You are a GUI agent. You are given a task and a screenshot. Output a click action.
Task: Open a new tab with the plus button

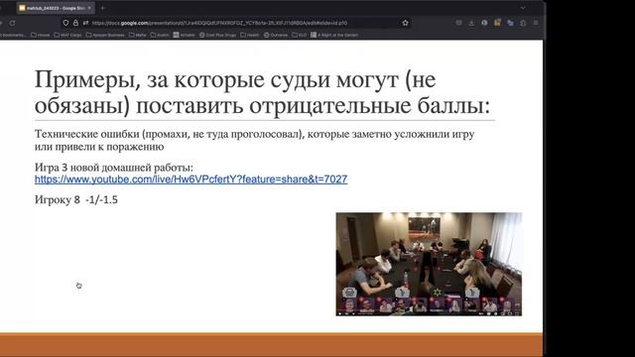[103, 8]
